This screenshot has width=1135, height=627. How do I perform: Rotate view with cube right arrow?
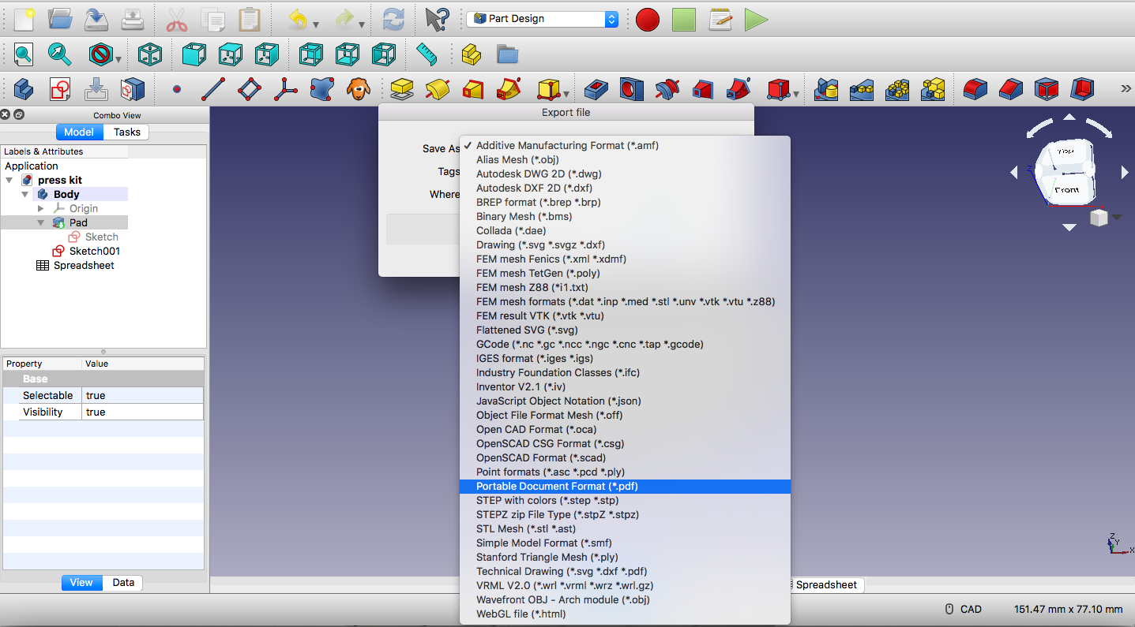(x=1125, y=172)
